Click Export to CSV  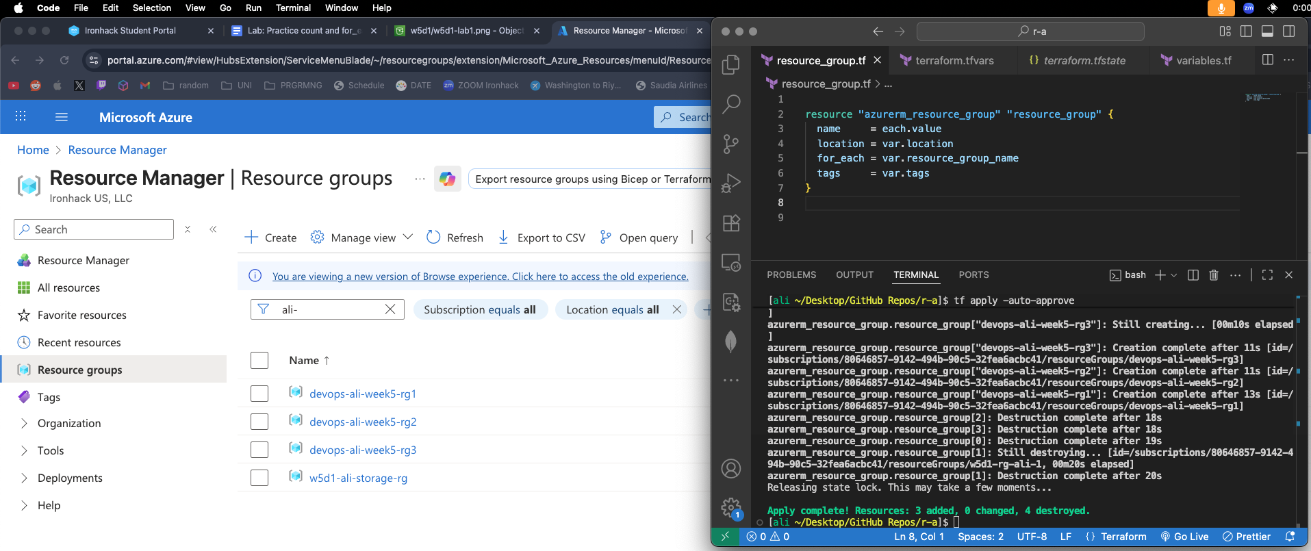pyautogui.click(x=541, y=238)
